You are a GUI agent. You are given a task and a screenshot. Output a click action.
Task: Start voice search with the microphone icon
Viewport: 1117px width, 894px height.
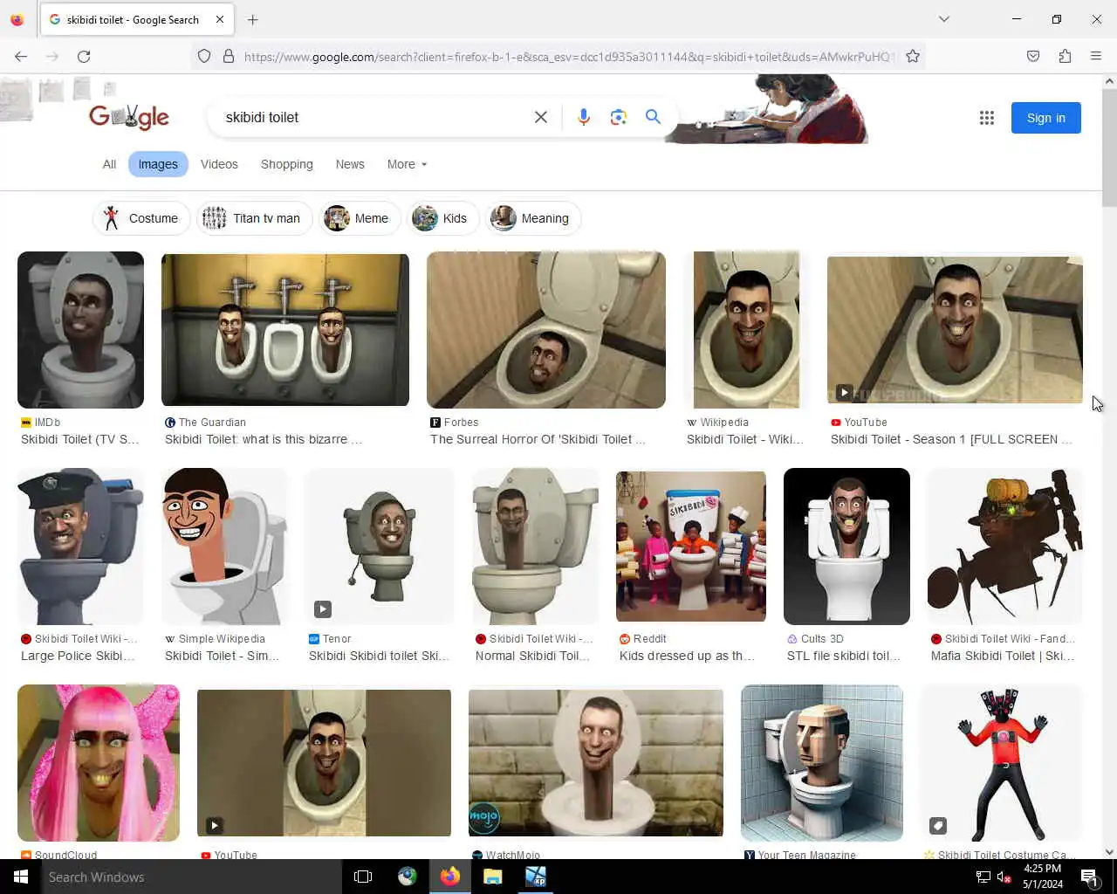584,117
